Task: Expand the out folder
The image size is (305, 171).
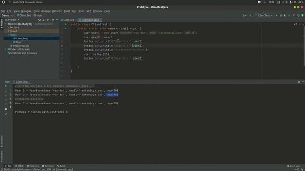Action: coord(9,31)
